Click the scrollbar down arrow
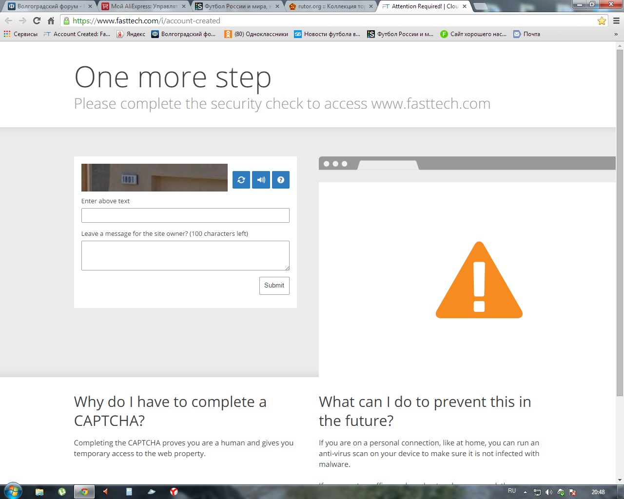The height and width of the screenshot is (499, 624). point(620,480)
